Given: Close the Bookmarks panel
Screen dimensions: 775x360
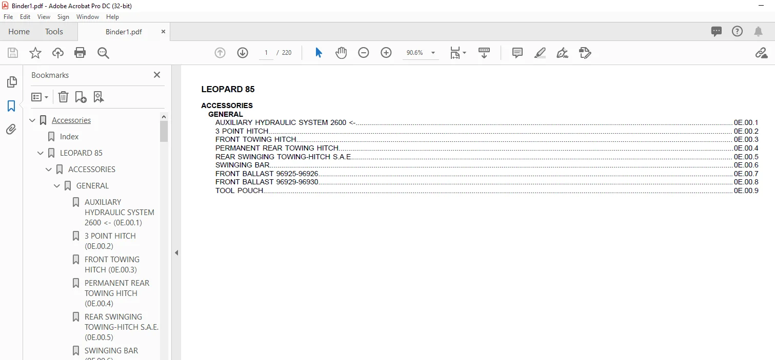Looking at the screenshot, I should (x=157, y=75).
